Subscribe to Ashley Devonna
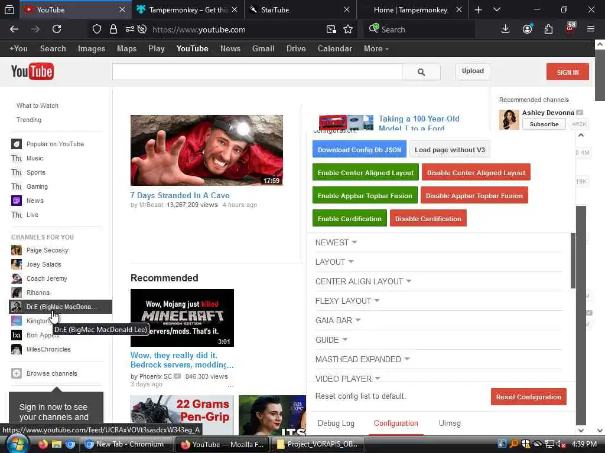Viewport: 605px width, 453px height. pyautogui.click(x=544, y=124)
